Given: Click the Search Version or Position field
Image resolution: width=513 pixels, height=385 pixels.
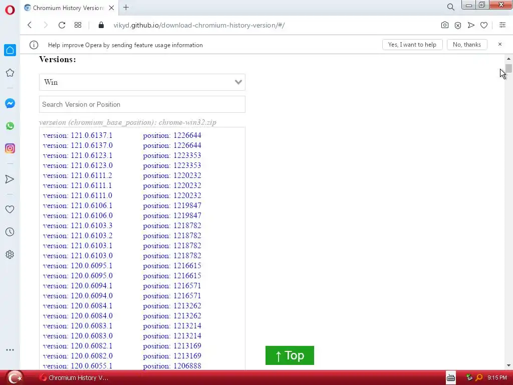Looking at the screenshot, I should (142, 104).
